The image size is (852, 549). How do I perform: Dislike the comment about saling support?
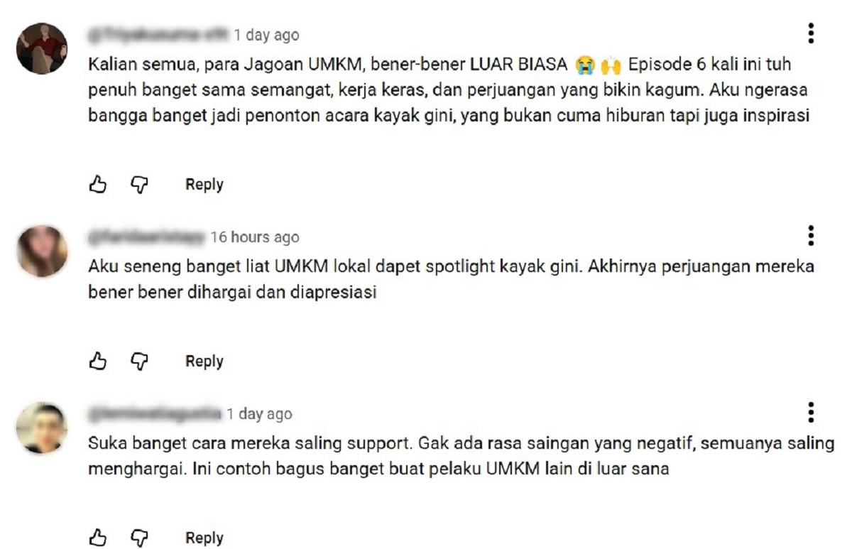click(x=139, y=538)
